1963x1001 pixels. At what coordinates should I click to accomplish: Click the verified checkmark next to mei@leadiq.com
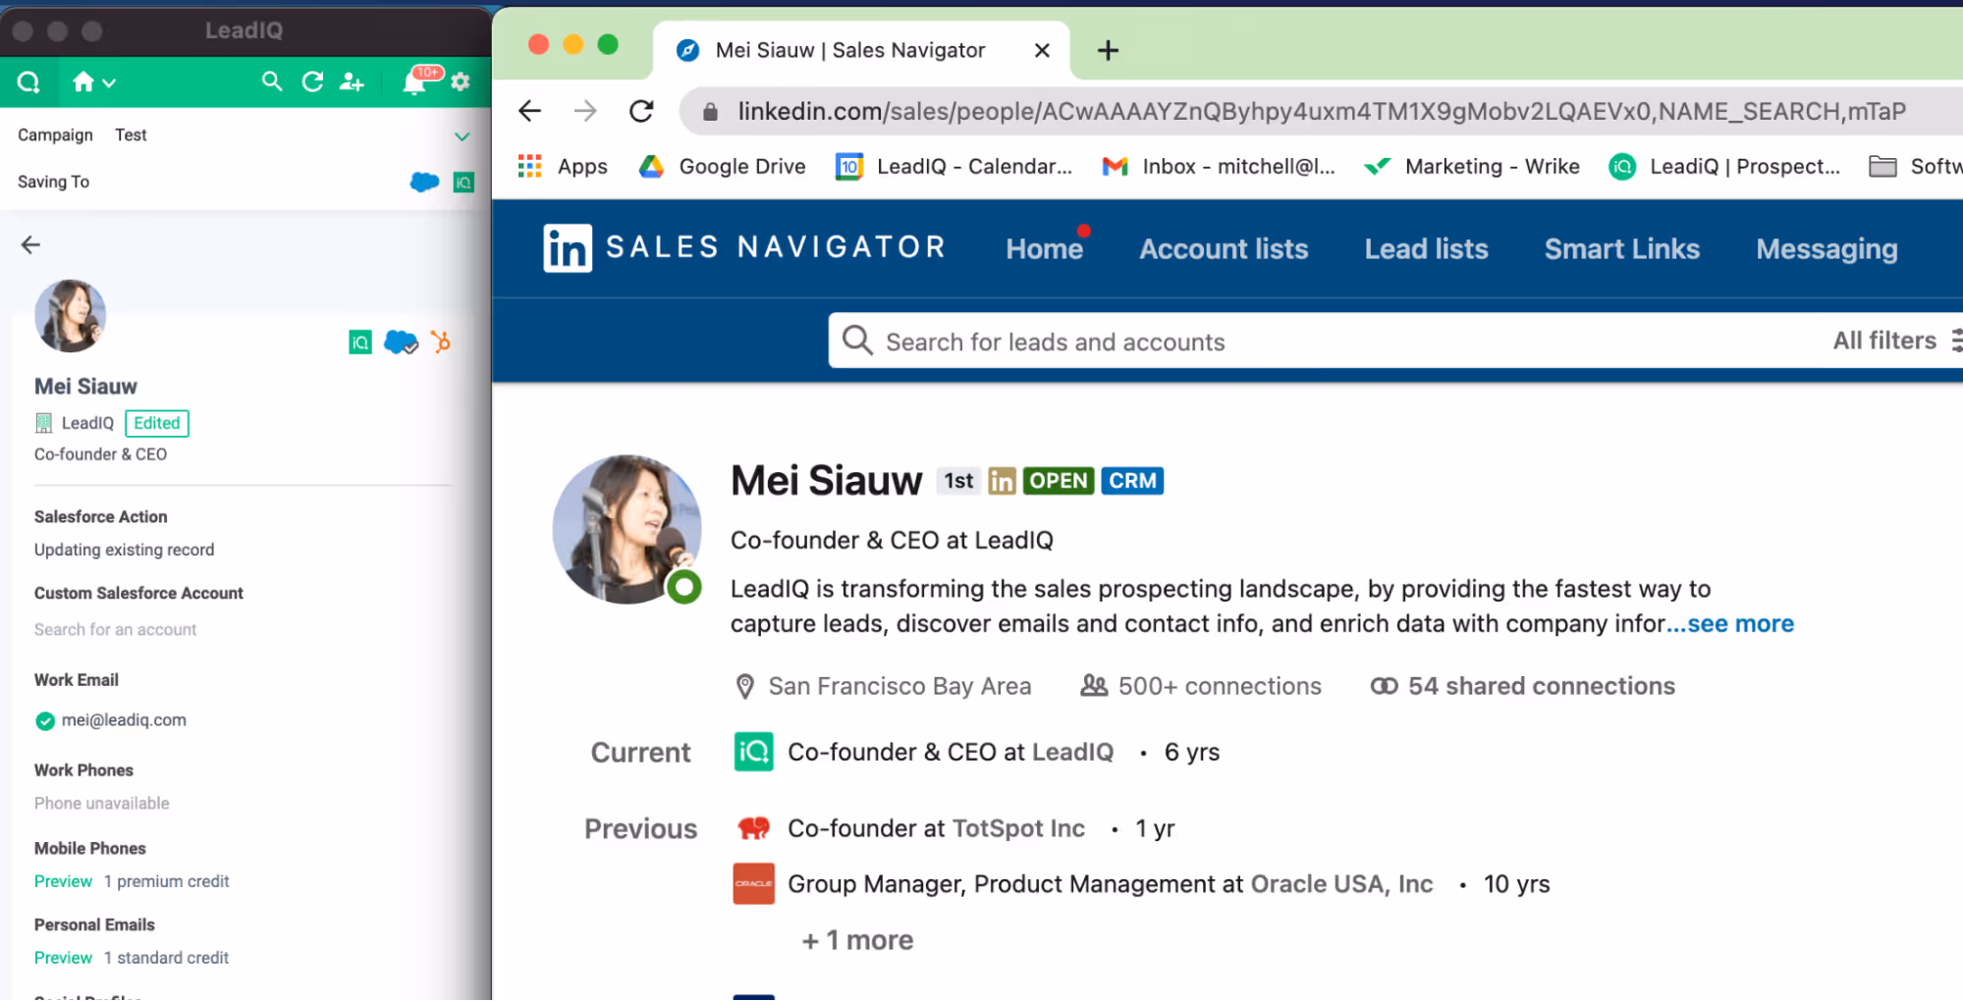[x=44, y=720]
